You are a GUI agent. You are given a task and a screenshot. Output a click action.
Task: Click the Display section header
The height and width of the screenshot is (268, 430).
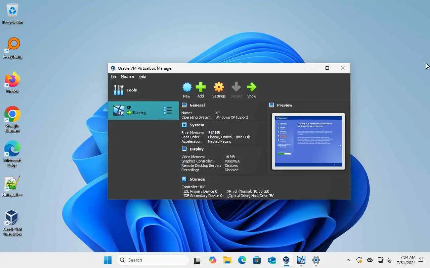[197, 149]
